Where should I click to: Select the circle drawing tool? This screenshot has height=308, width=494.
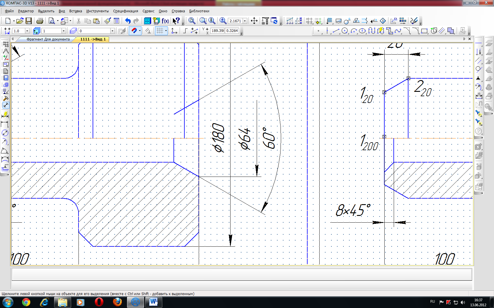(x=345, y=31)
